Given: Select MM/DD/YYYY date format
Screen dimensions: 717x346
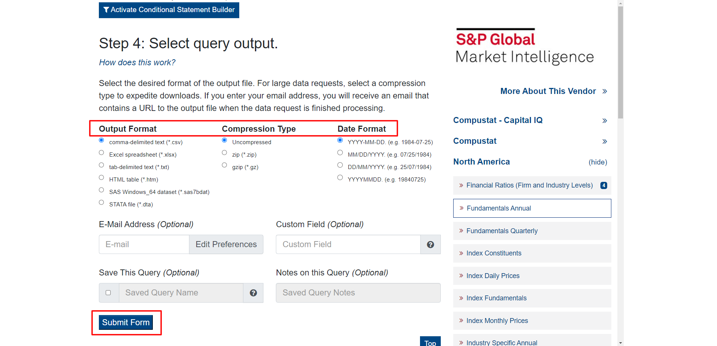Looking at the screenshot, I should point(340,153).
